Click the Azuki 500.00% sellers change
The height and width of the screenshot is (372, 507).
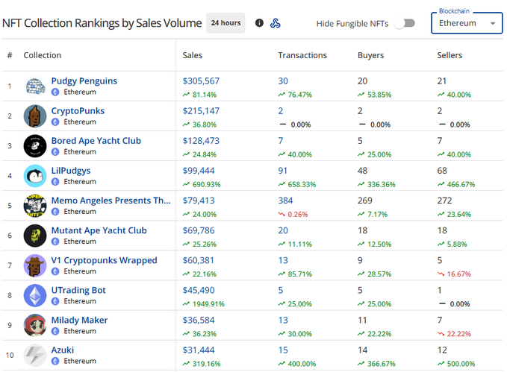[456, 364]
